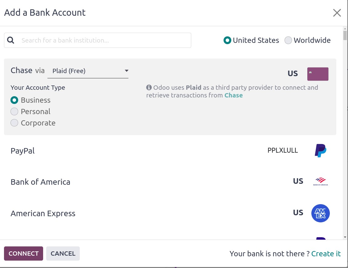Switch to Worldwide bank listing
Viewport: 348px width, 268px height.
click(288, 40)
